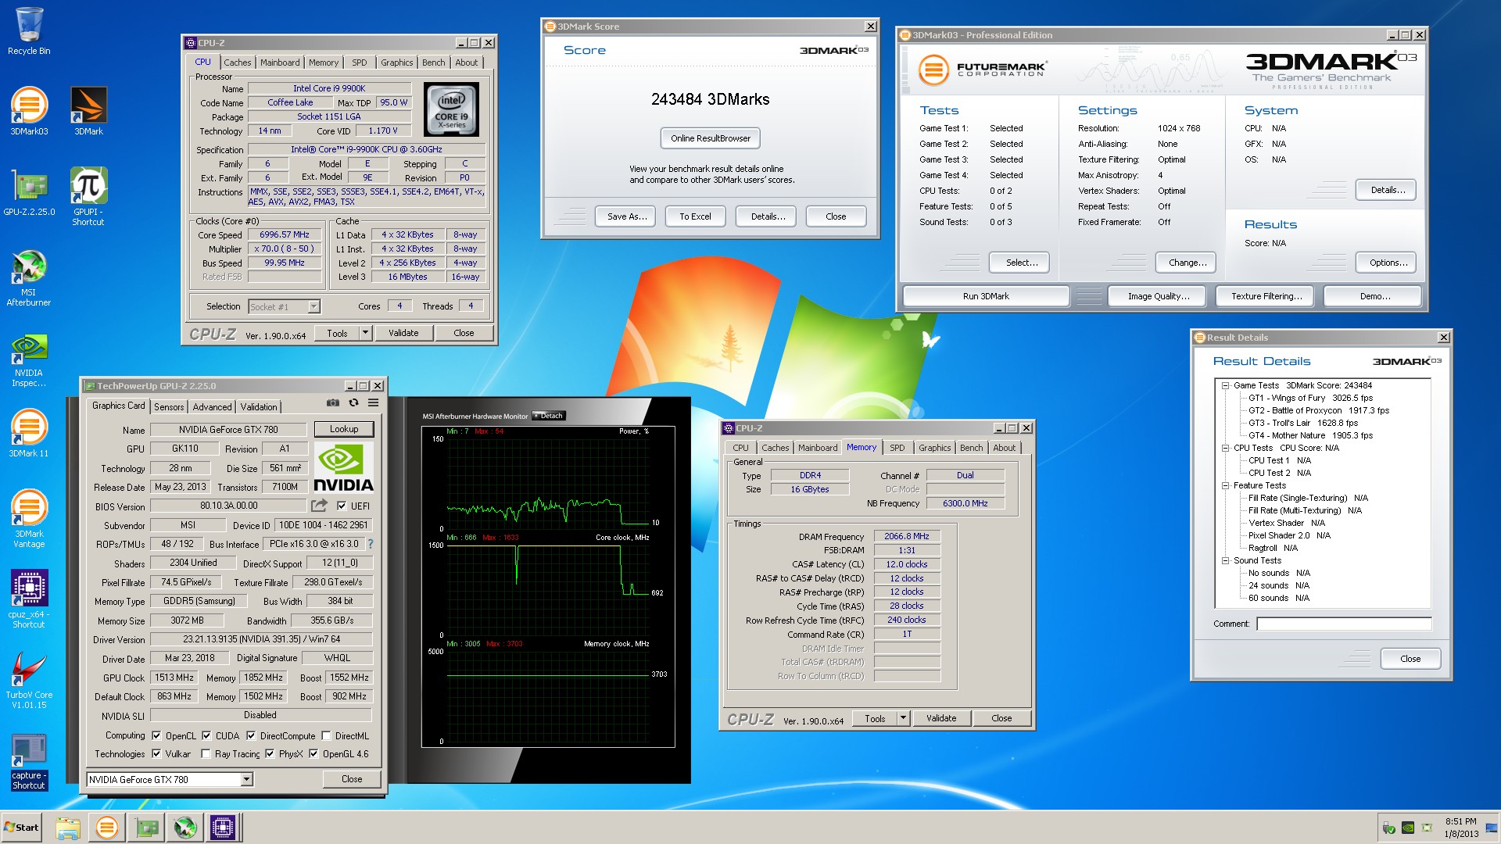Open the TurboV Core desktop icon
The image size is (1501, 844).
[29, 680]
